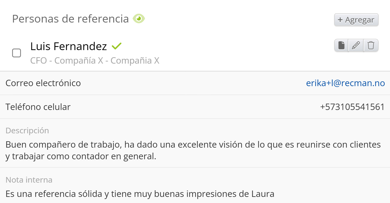Click the CFO - Compañía X subtitle
This screenshot has width=390, height=203.
[95, 61]
